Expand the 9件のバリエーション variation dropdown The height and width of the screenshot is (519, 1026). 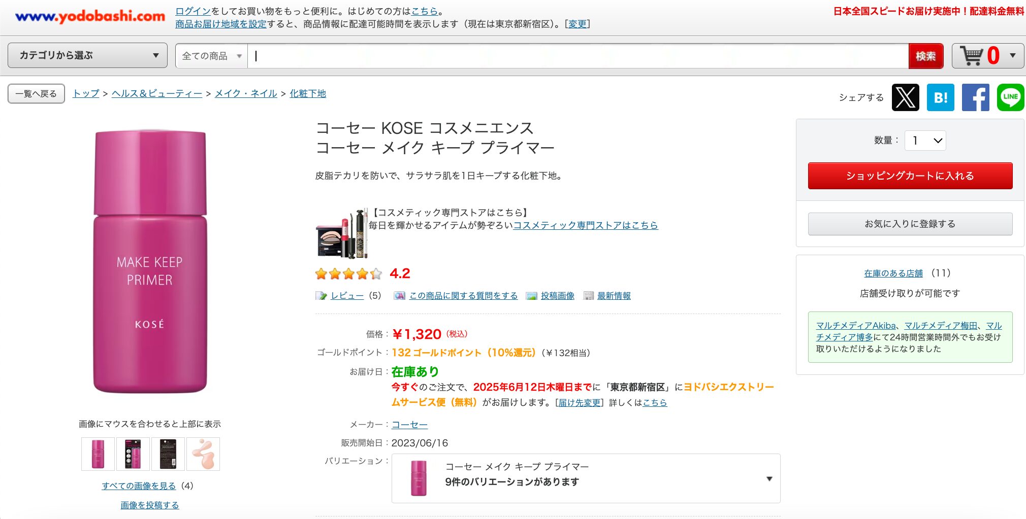(x=586, y=478)
